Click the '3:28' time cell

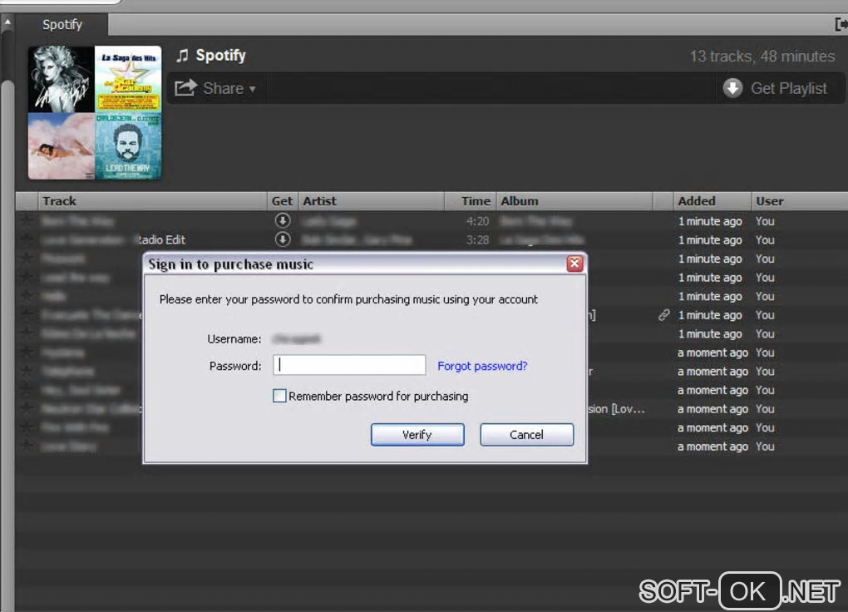[x=477, y=239]
